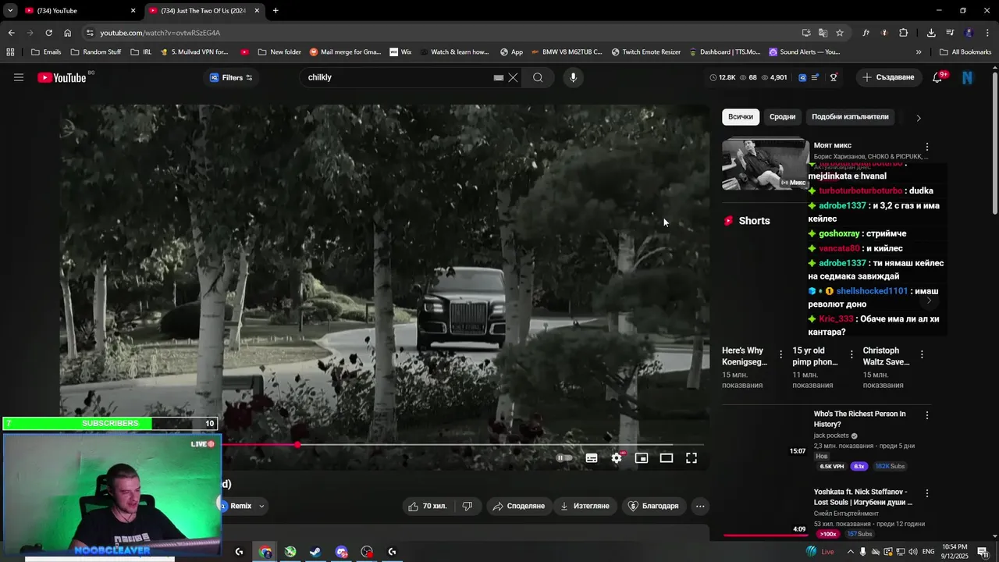
Task: Show hidden system tray icons
Action: (x=851, y=552)
